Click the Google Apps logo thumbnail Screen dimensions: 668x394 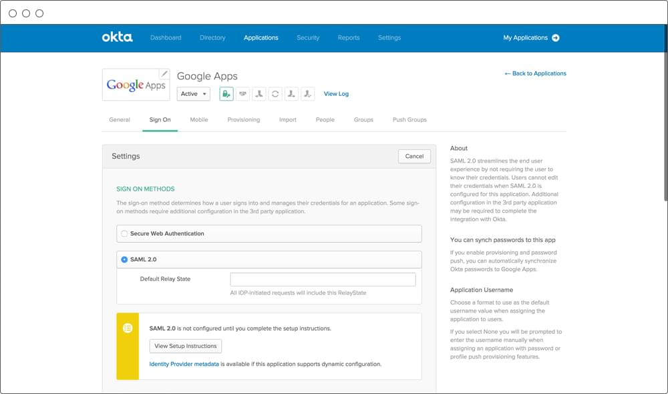tap(136, 85)
